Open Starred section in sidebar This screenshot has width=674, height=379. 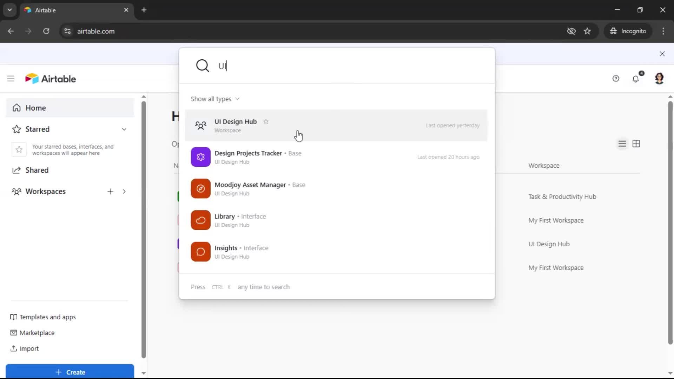click(37, 129)
